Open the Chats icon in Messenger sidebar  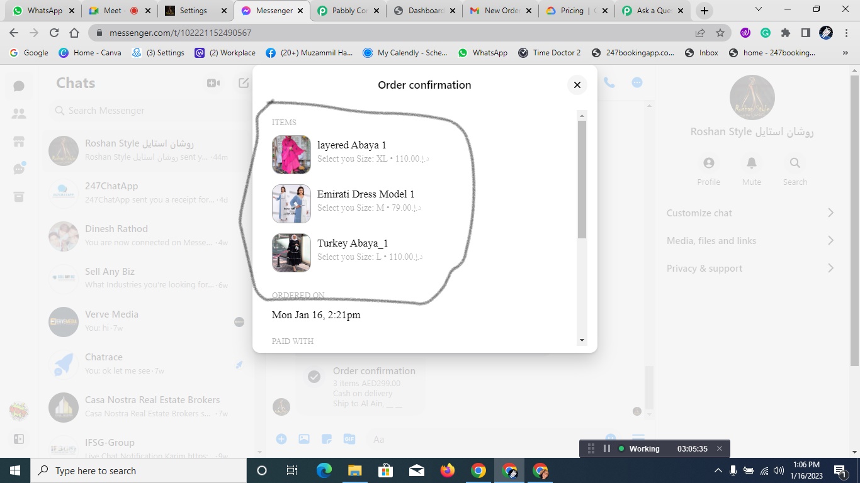(19, 86)
